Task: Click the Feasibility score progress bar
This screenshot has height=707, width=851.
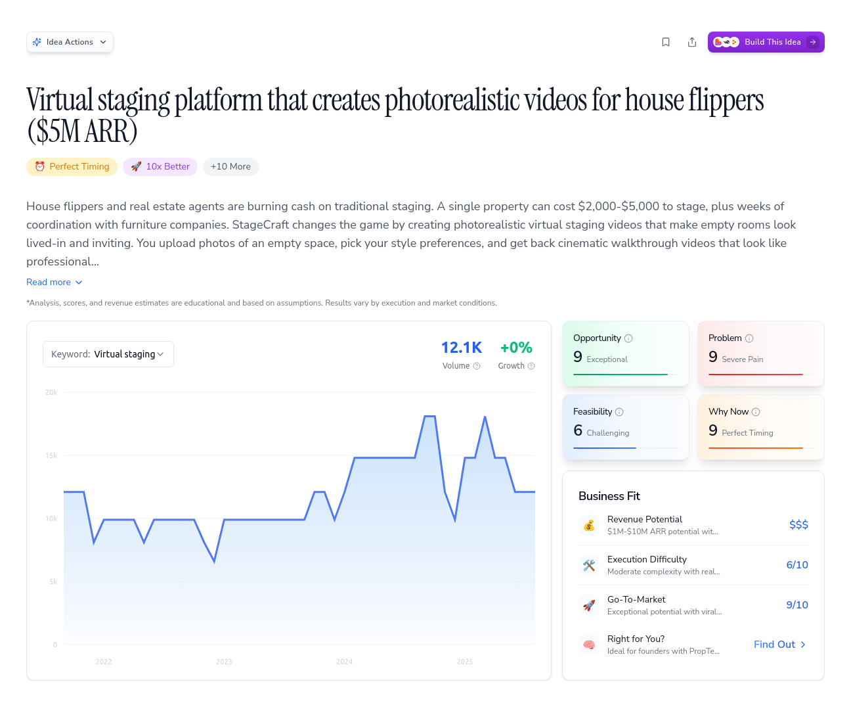Action: 604,446
